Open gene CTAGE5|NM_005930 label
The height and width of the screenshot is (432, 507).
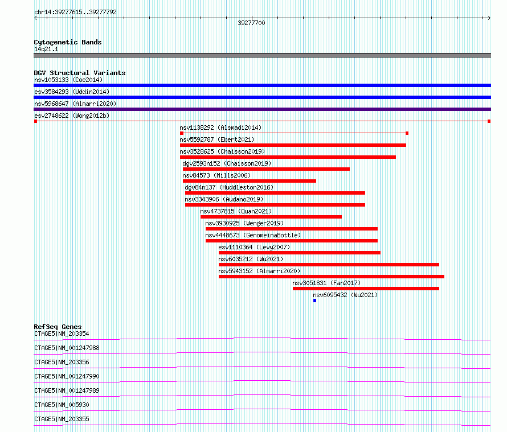62,405
